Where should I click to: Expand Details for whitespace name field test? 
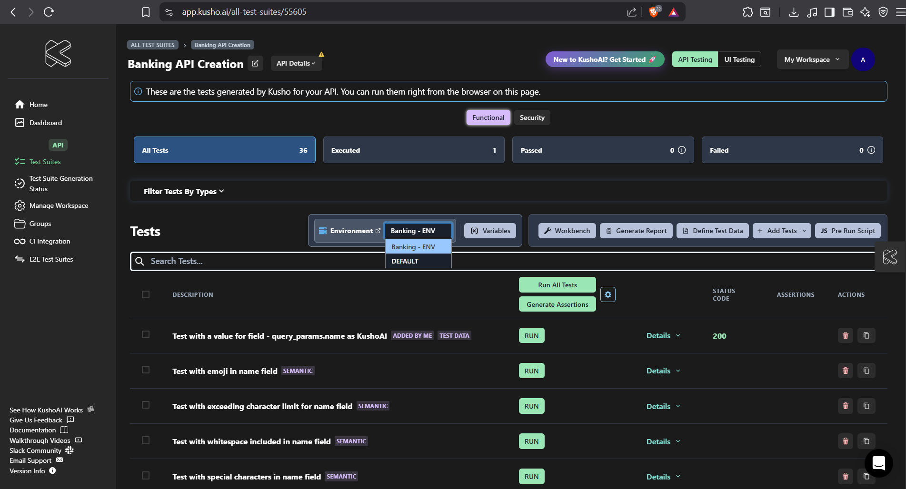(x=663, y=441)
